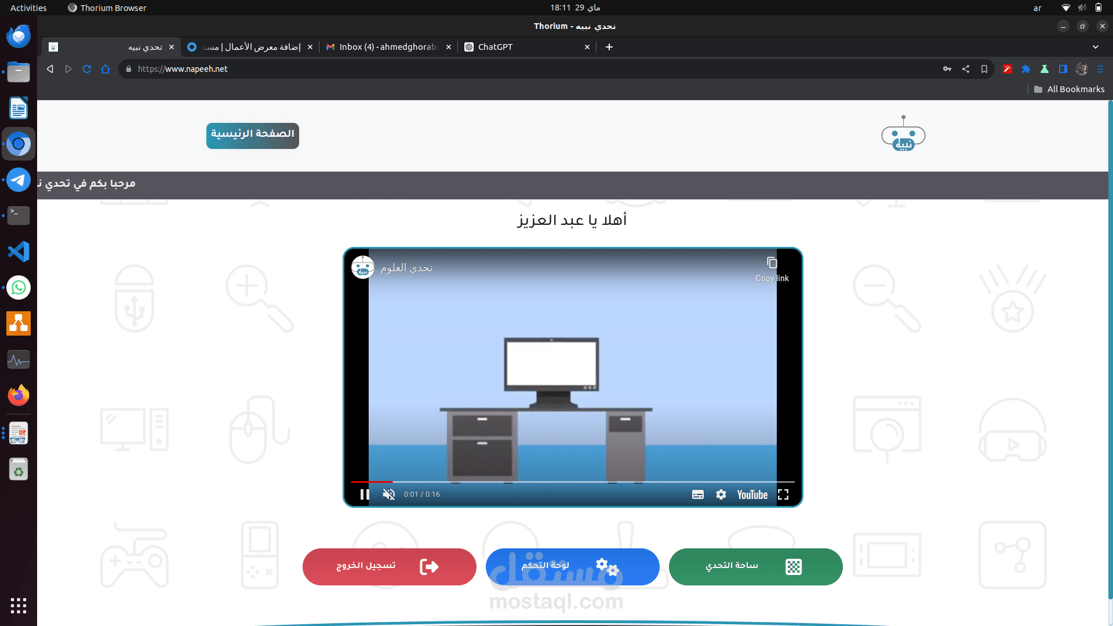Open System Monitor from the dock
This screenshot has height=626, width=1113.
pyautogui.click(x=19, y=359)
